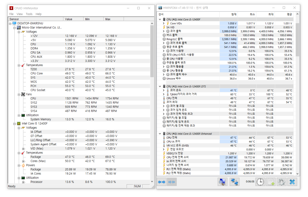Click the networked computers icon in HWiNFO64
Viewport: 308px width, 197px height.
(x=234, y=182)
